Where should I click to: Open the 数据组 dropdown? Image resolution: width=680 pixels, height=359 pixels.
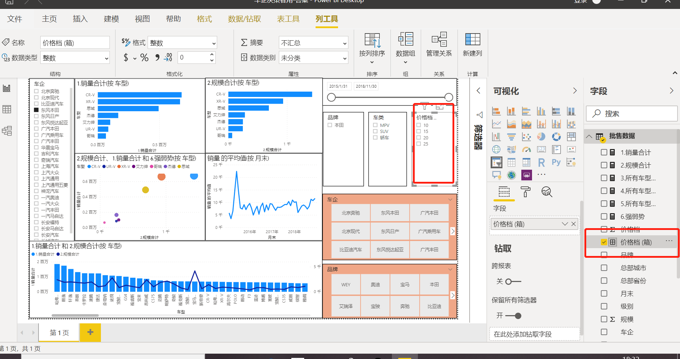pos(405,48)
